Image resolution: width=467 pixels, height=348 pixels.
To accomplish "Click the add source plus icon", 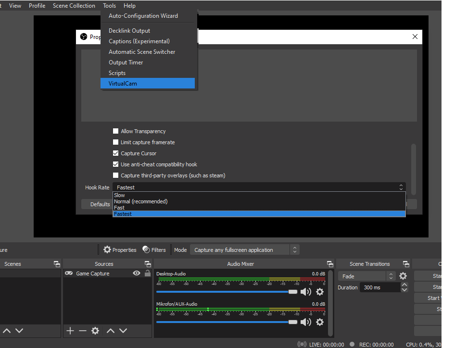I will pyautogui.click(x=70, y=331).
